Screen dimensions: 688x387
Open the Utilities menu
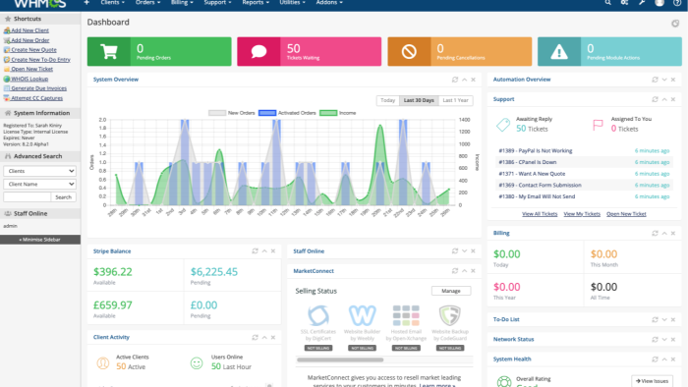pos(292,3)
